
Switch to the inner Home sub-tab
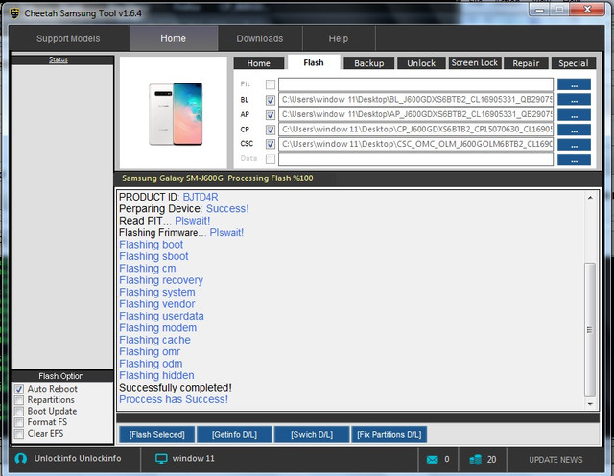pyautogui.click(x=258, y=63)
